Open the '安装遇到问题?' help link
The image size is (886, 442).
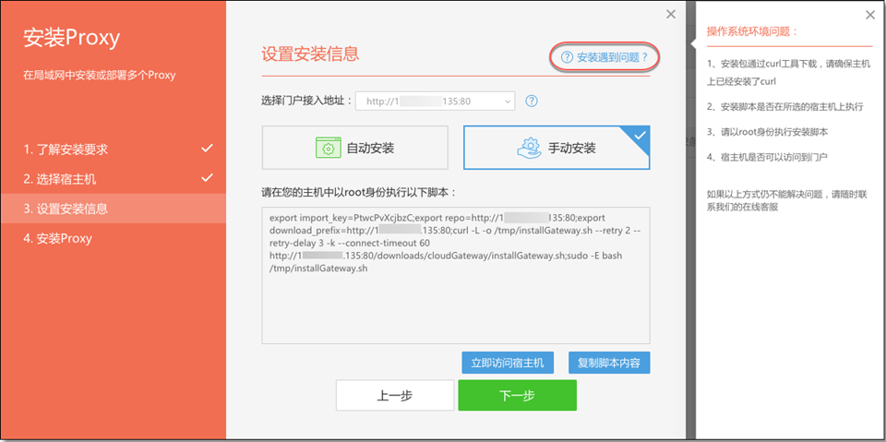click(x=604, y=57)
